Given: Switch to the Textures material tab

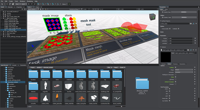Looking at the screenshot, I should tap(175, 64).
